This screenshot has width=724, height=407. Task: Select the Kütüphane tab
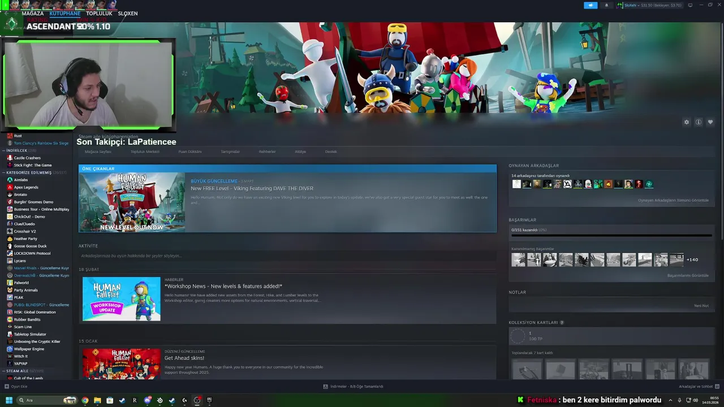(65, 13)
